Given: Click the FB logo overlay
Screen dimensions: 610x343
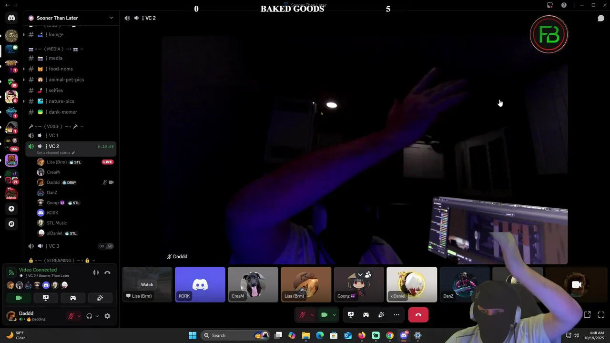Looking at the screenshot, I should (549, 34).
